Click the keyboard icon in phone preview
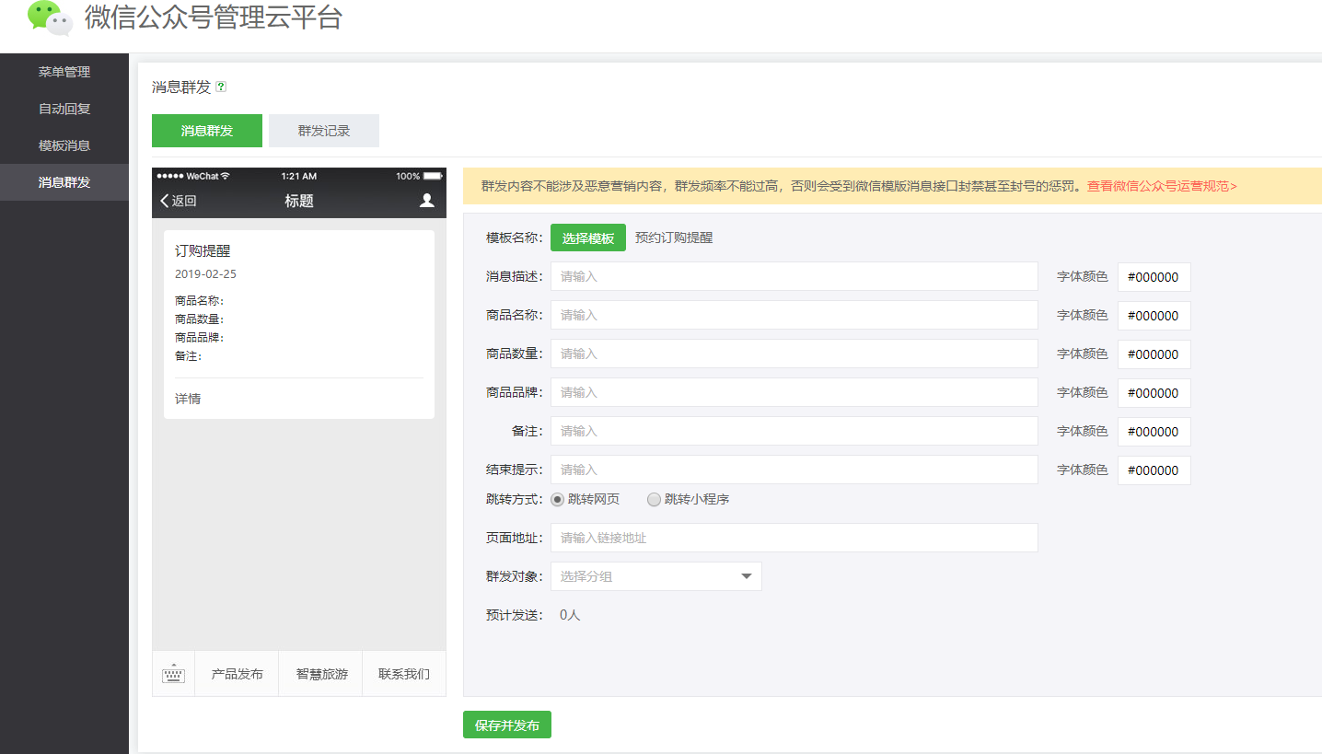This screenshot has height=754, width=1322. 173,674
